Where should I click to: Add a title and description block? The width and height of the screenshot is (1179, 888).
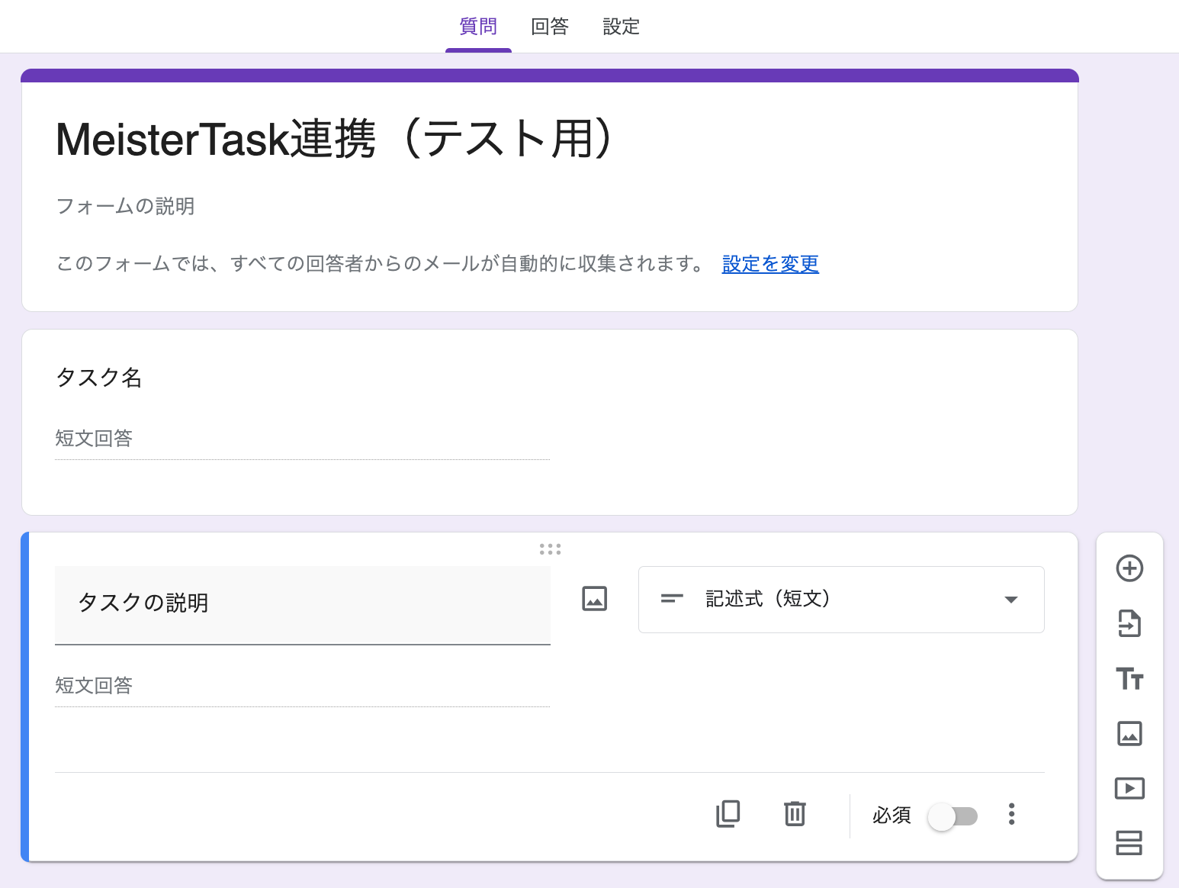(1129, 678)
